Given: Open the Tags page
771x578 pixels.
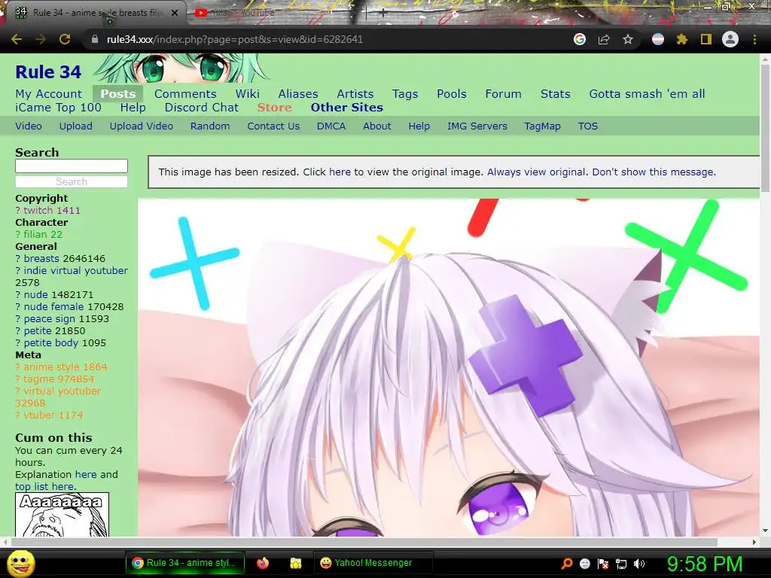Looking at the screenshot, I should [x=405, y=94].
